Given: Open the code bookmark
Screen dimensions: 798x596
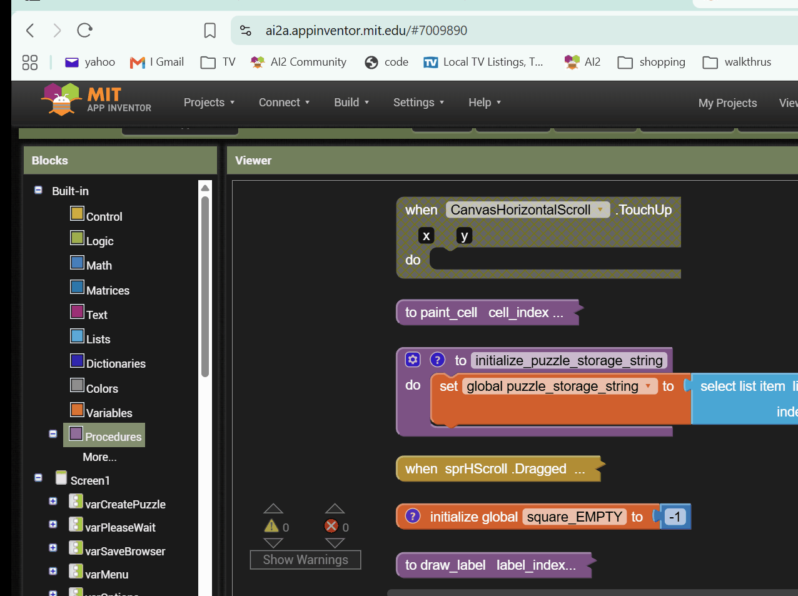Looking at the screenshot, I should pos(386,62).
